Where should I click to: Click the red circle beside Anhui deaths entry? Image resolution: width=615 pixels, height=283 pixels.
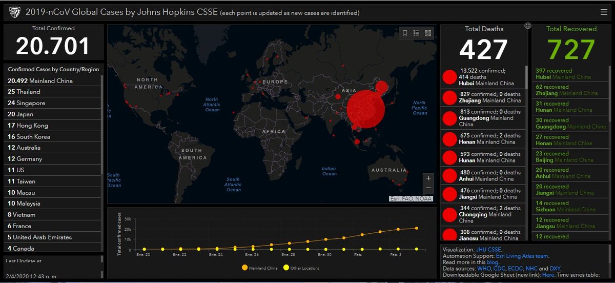(449, 176)
